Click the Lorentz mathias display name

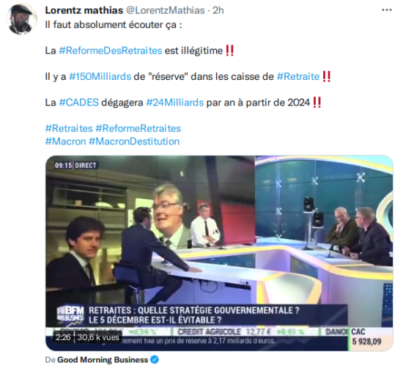pos(84,10)
